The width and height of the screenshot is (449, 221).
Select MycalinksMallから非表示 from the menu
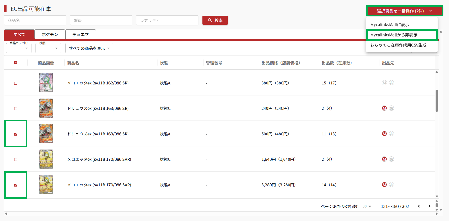coord(401,35)
